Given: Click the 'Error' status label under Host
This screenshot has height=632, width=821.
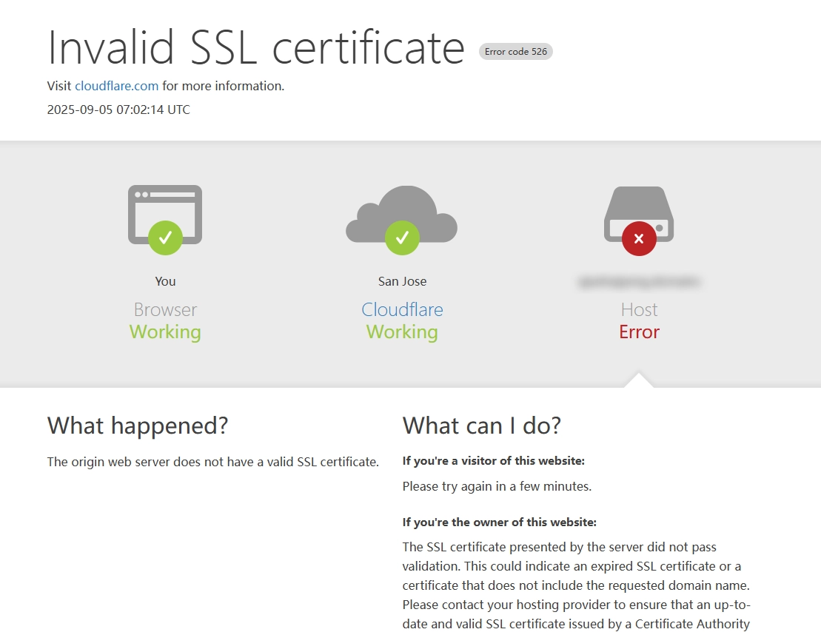Looking at the screenshot, I should click(638, 332).
